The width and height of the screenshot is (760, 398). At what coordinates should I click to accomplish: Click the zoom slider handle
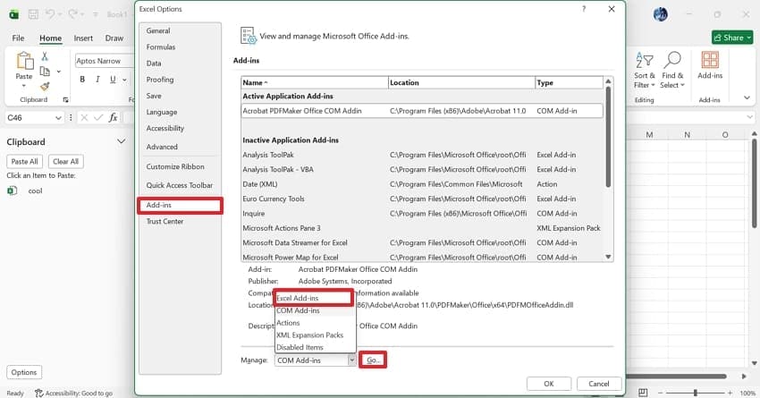[695, 393]
